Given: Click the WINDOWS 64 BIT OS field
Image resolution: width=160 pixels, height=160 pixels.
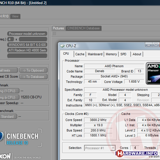Looking at the screenshot, I should [x=27, y=45].
